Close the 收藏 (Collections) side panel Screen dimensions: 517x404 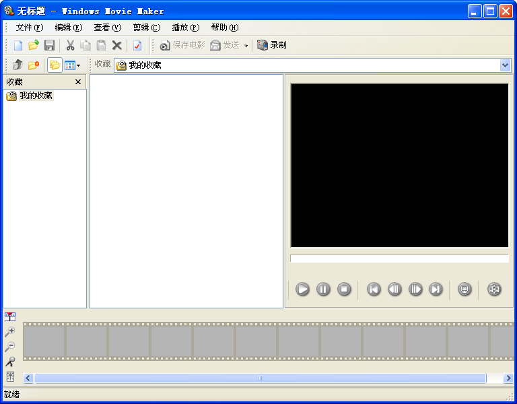click(x=78, y=82)
